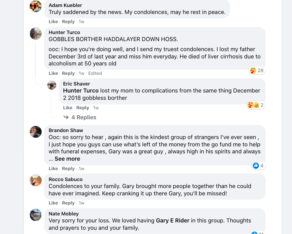292x234 pixels.
Task: Expand Brandon Shaw's comment with See more
Action: [x=67, y=159]
